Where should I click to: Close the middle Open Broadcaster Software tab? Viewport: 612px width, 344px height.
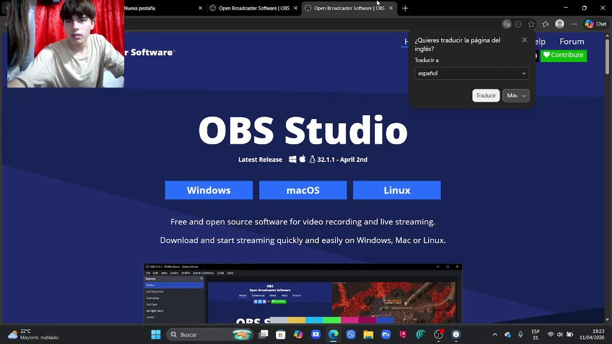295,8
